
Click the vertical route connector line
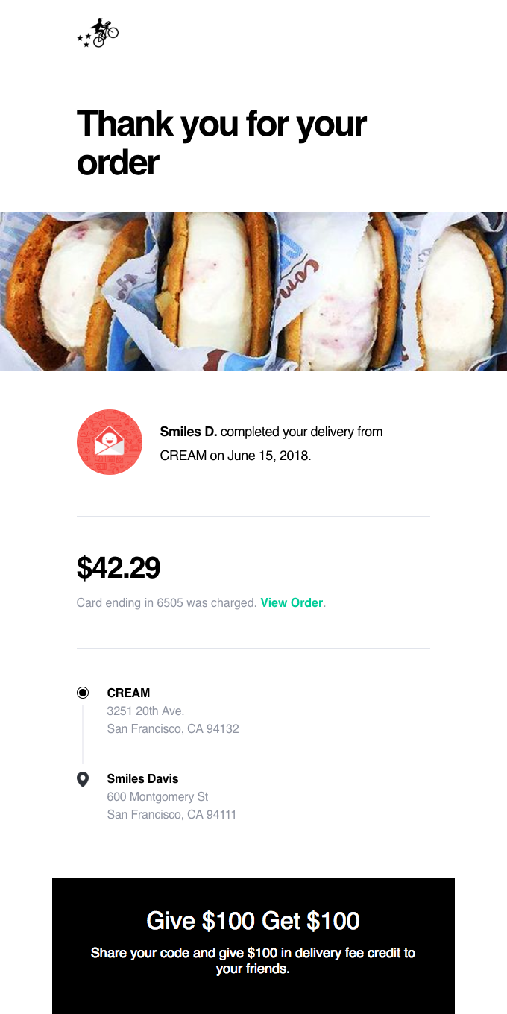[82, 735]
